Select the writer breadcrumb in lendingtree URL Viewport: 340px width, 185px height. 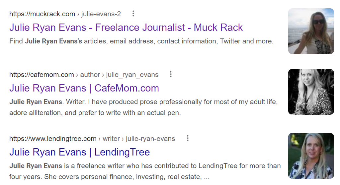pyautogui.click(x=111, y=139)
